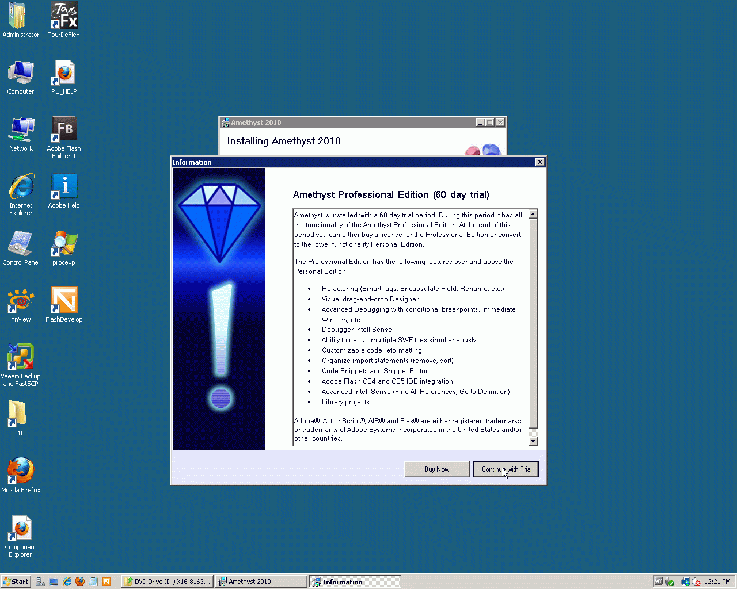Select the Component Explorer desktop icon
This screenshot has width=737, height=589.
tap(21, 536)
